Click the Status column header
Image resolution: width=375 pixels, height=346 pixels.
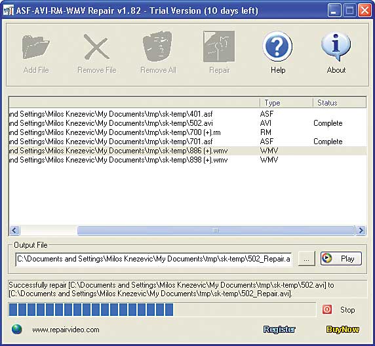(x=340, y=103)
